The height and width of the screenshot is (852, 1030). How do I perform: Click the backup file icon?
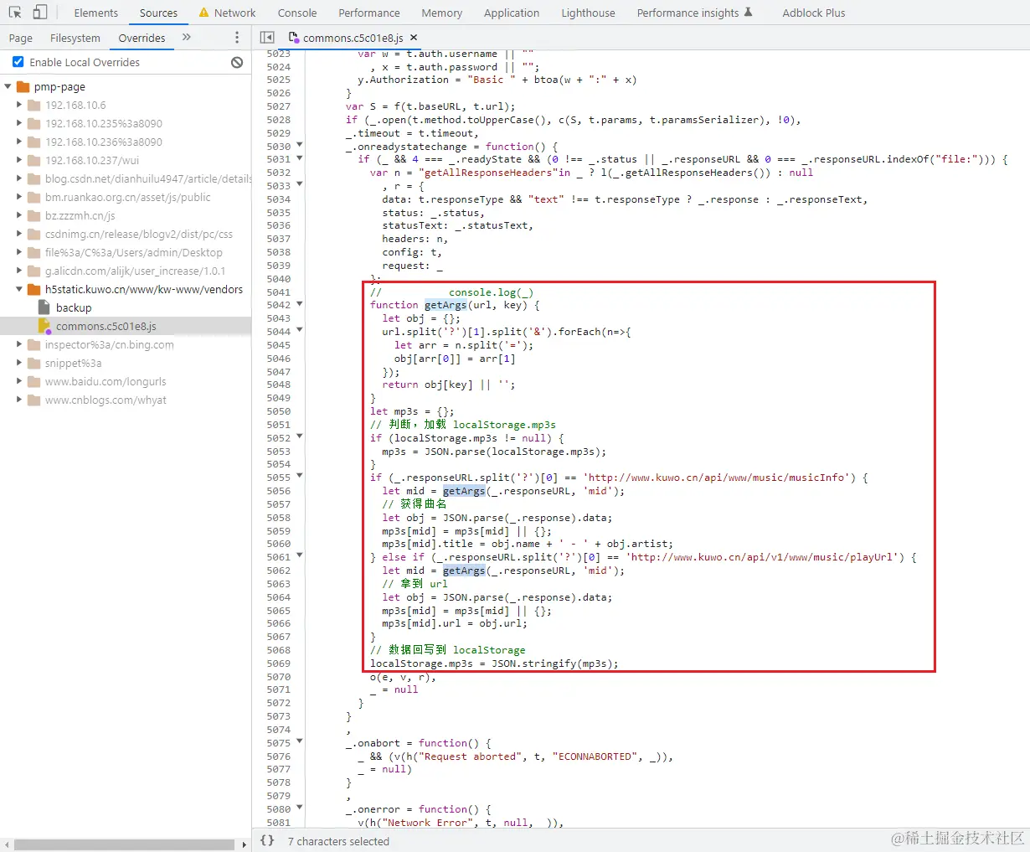(44, 307)
